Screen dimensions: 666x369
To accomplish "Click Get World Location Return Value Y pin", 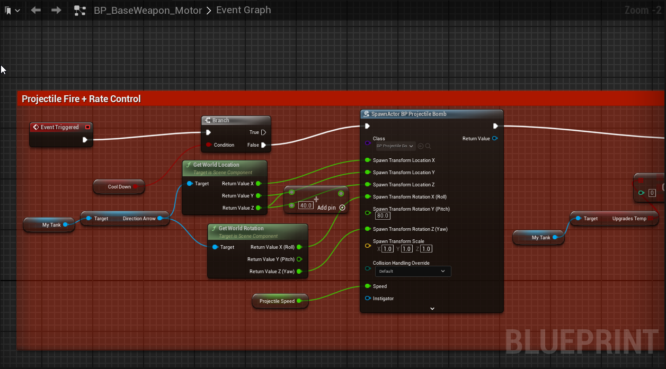I will pyautogui.click(x=258, y=196).
